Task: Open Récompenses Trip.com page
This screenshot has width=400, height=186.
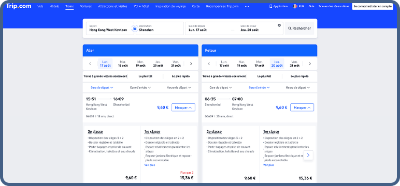Action: 222,6
